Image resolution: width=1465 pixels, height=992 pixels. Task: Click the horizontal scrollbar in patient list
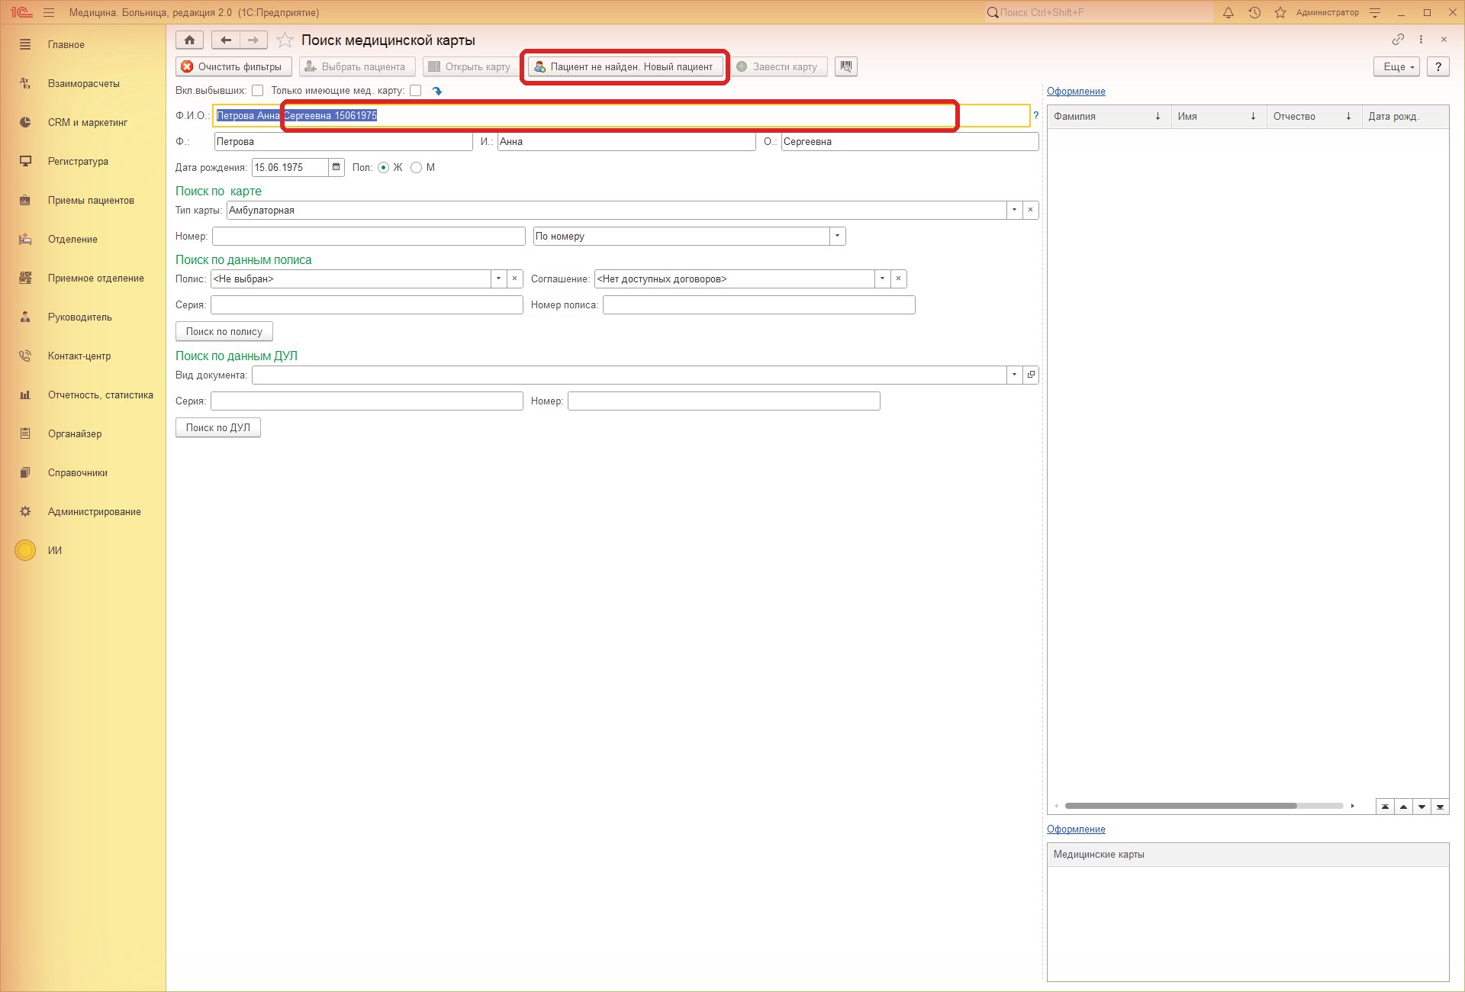(1180, 806)
